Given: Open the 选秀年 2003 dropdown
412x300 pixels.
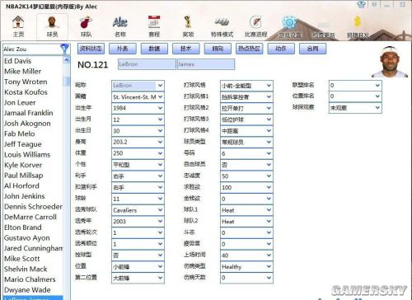Looking at the screenshot, I should [138, 221].
